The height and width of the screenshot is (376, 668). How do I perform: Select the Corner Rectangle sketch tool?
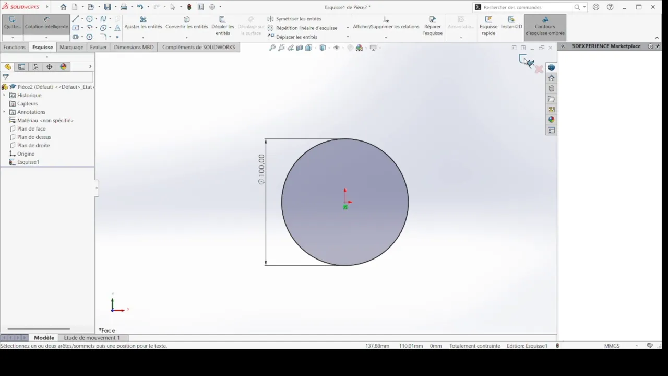[76, 28]
